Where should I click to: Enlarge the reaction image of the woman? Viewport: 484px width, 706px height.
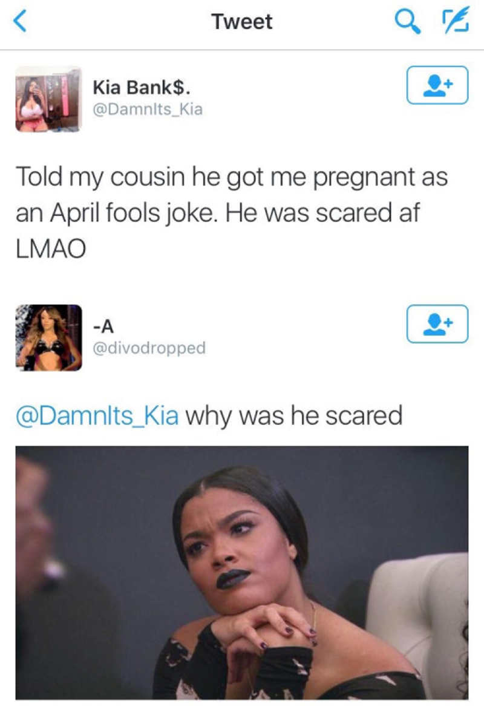tap(242, 572)
